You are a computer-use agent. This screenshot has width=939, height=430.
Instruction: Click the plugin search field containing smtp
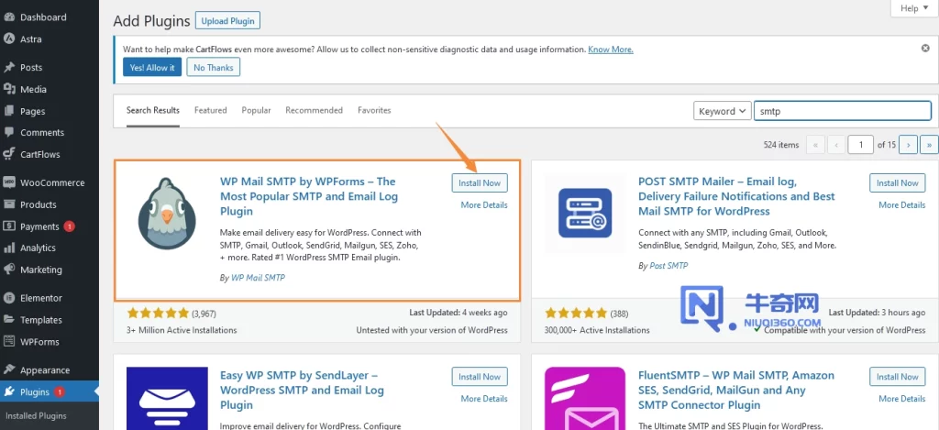point(842,111)
